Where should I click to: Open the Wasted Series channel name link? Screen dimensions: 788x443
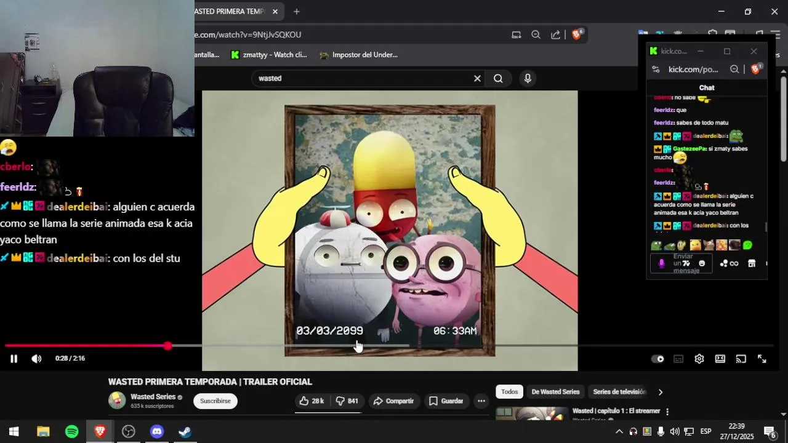tap(153, 397)
